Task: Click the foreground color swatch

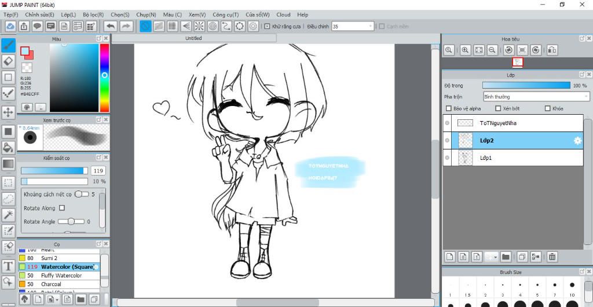Action: coord(24,50)
